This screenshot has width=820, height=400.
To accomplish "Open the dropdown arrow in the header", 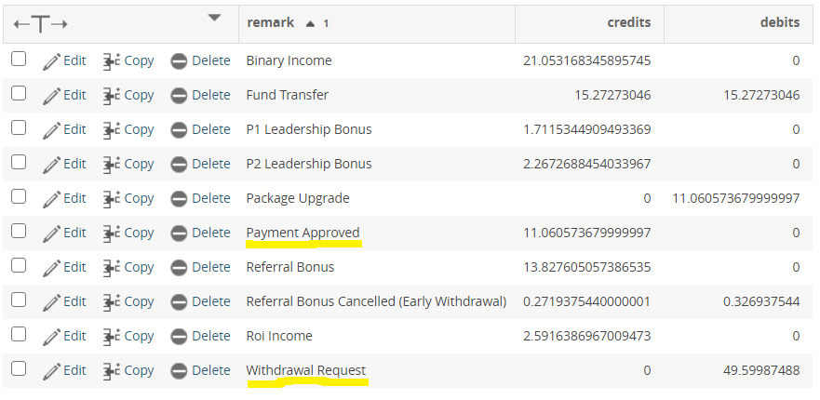I will coord(215,17).
